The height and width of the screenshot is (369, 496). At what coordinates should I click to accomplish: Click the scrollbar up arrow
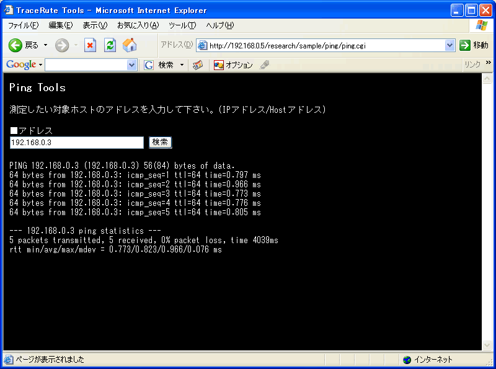click(487, 78)
